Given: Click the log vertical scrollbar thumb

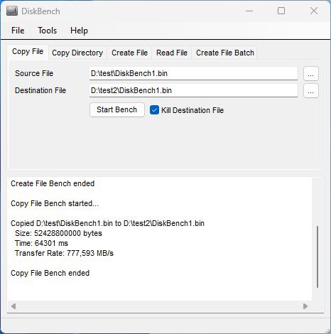Looking at the screenshot, I should point(318,257).
